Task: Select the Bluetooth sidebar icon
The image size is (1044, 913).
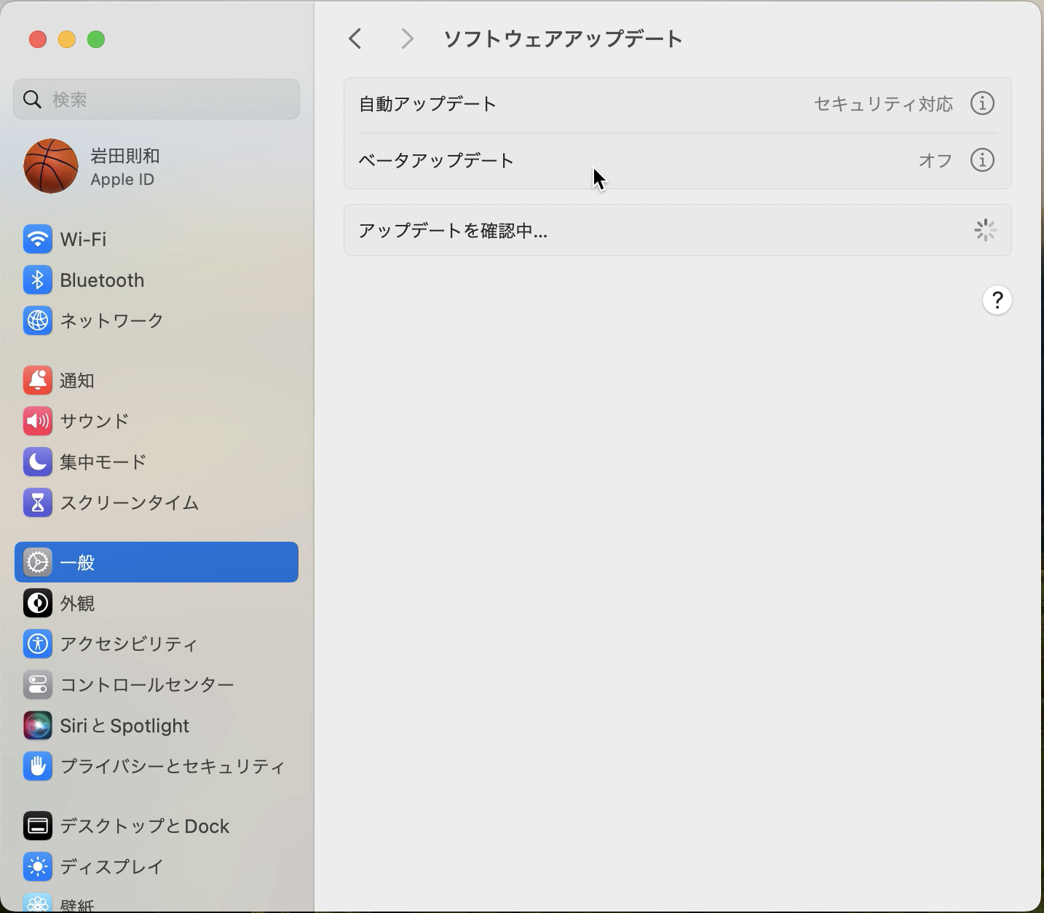Action: coord(37,280)
